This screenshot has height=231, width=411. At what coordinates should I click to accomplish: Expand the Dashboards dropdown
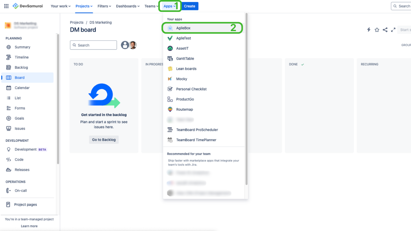point(128,6)
